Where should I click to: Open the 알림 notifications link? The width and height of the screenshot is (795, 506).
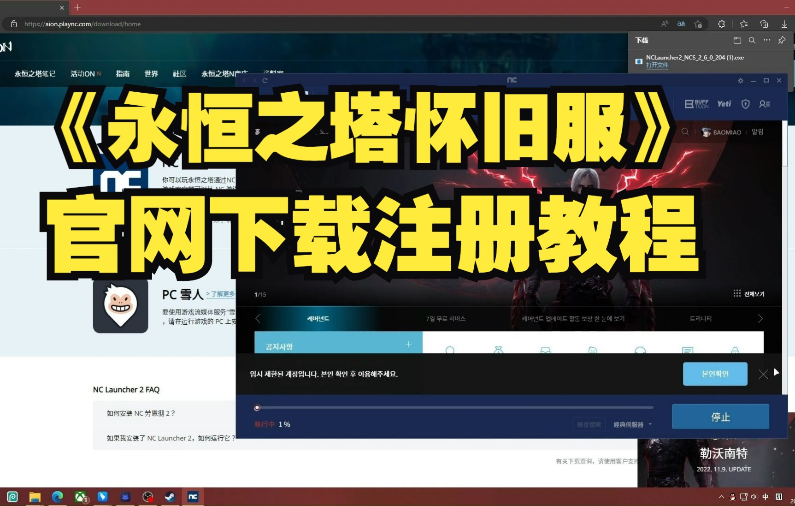coord(758,132)
